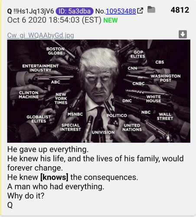
Task: Click the WASHINGTON POST label in image
Action: [166, 78]
